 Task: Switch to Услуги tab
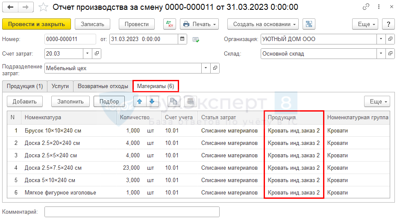point(60,86)
